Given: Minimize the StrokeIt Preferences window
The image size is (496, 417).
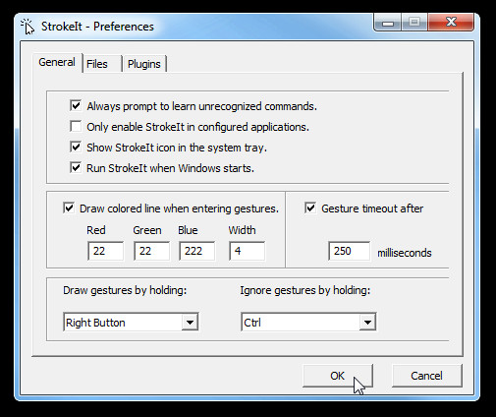Looking at the screenshot, I should coord(388,23).
